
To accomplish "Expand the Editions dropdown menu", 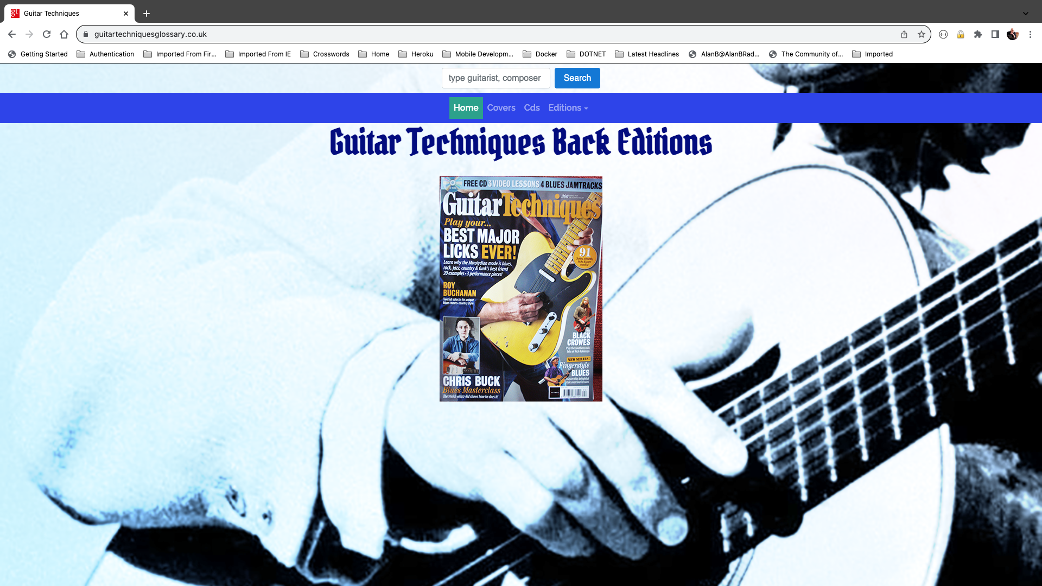I will [568, 107].
